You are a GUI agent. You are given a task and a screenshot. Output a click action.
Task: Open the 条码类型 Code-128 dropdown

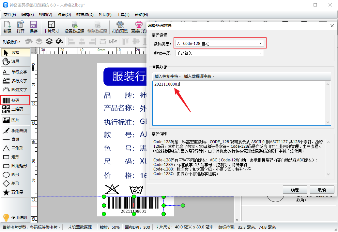(220, 43)
